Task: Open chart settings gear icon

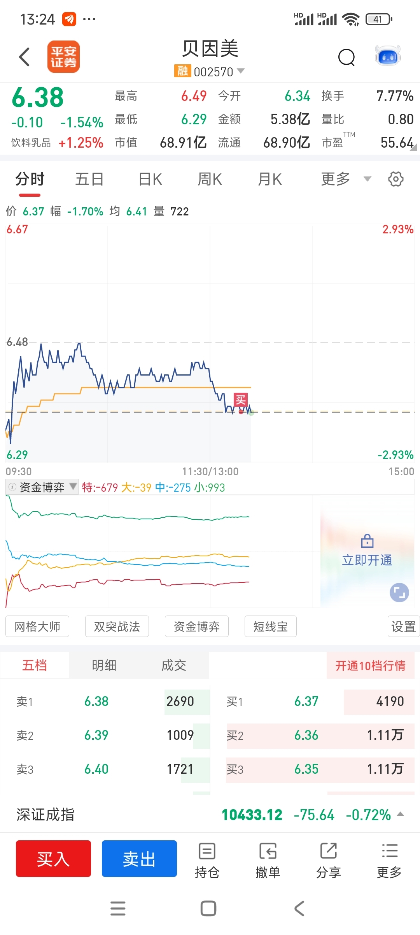Action: click(395, 179)
